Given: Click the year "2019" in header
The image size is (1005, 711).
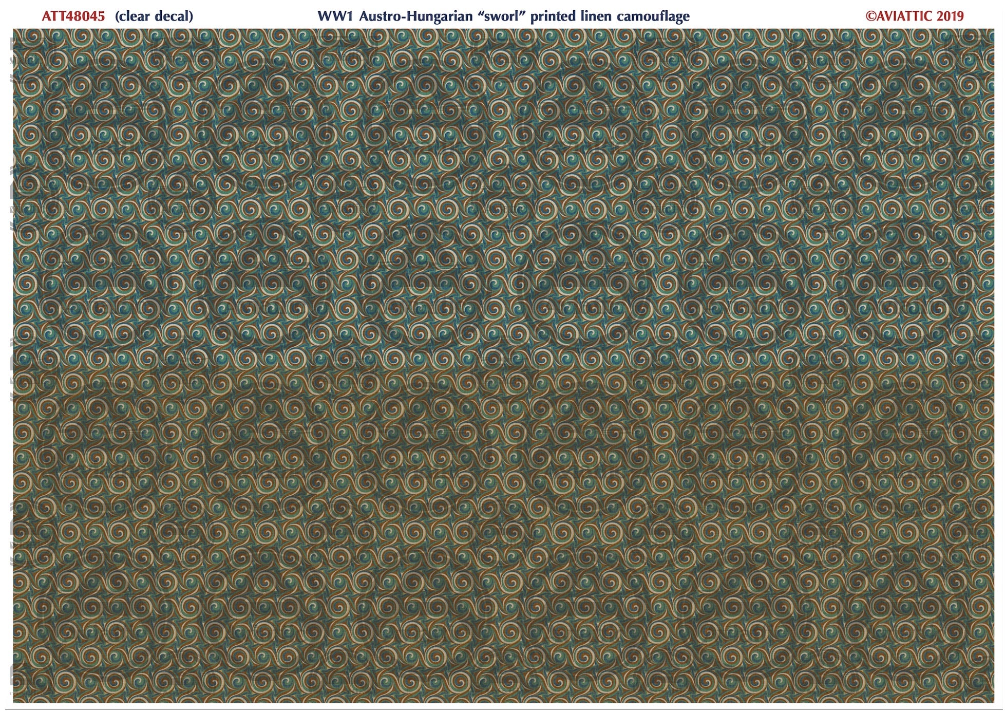Looking at the screenshot, I should (950, 16).
